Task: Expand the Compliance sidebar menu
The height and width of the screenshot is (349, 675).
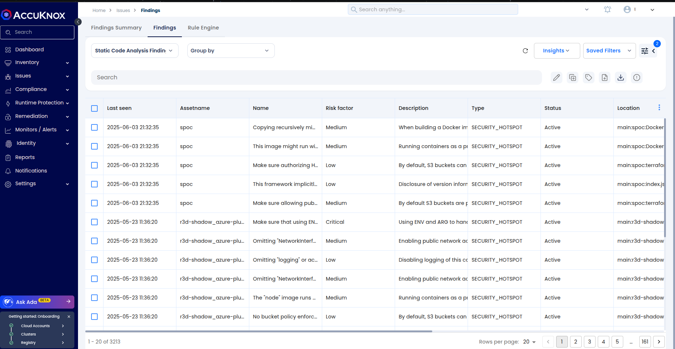Action: 37,90
